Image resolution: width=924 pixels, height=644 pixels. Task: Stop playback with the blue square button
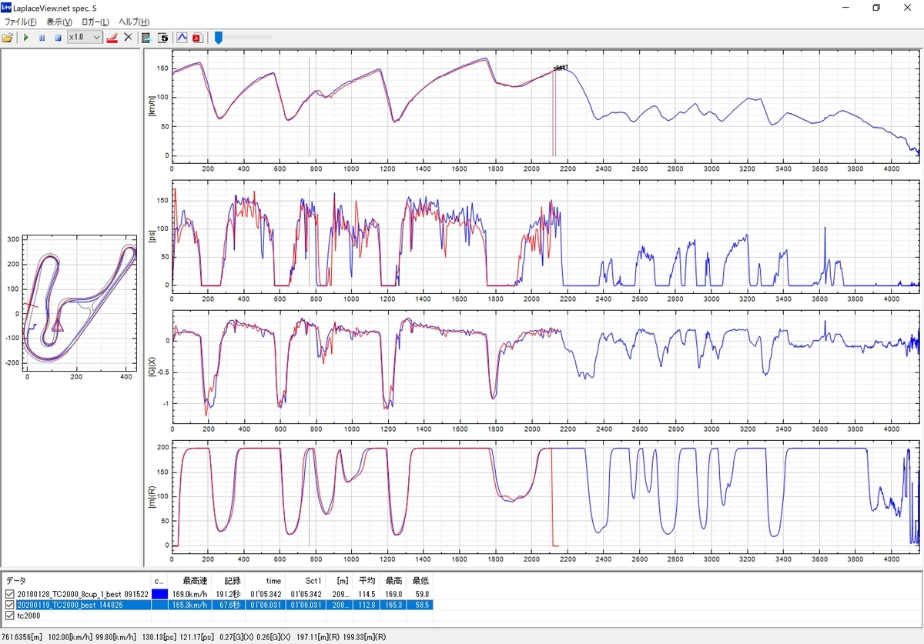tap(58, 37)
